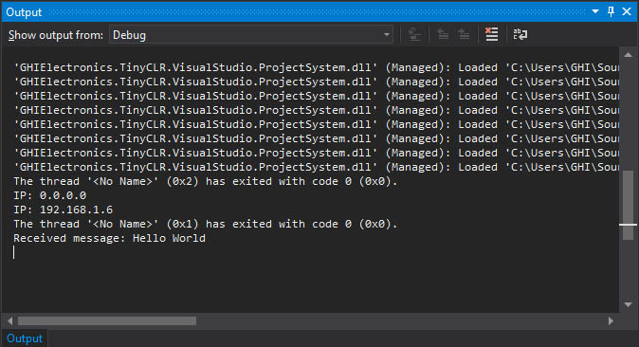The height and width of the screenshot is (347, 639).
Task: Click thread (0x1) has exited line
Action: 205,224
